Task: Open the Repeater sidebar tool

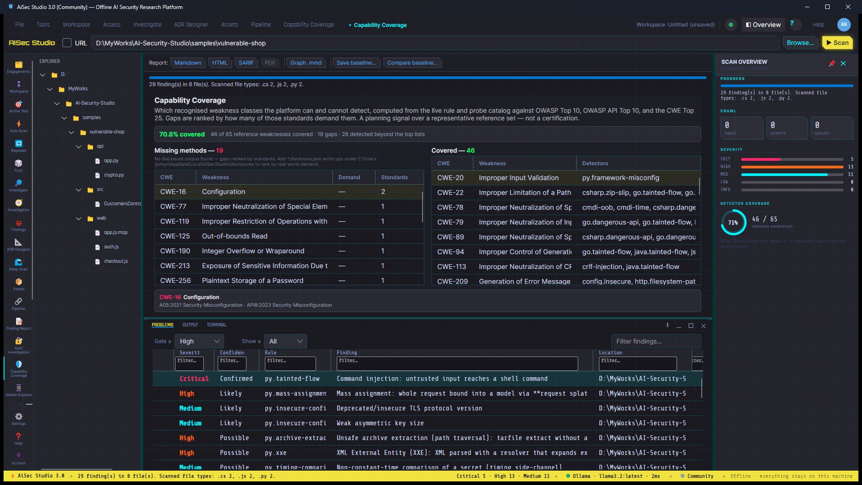Action: click(18, 146)
